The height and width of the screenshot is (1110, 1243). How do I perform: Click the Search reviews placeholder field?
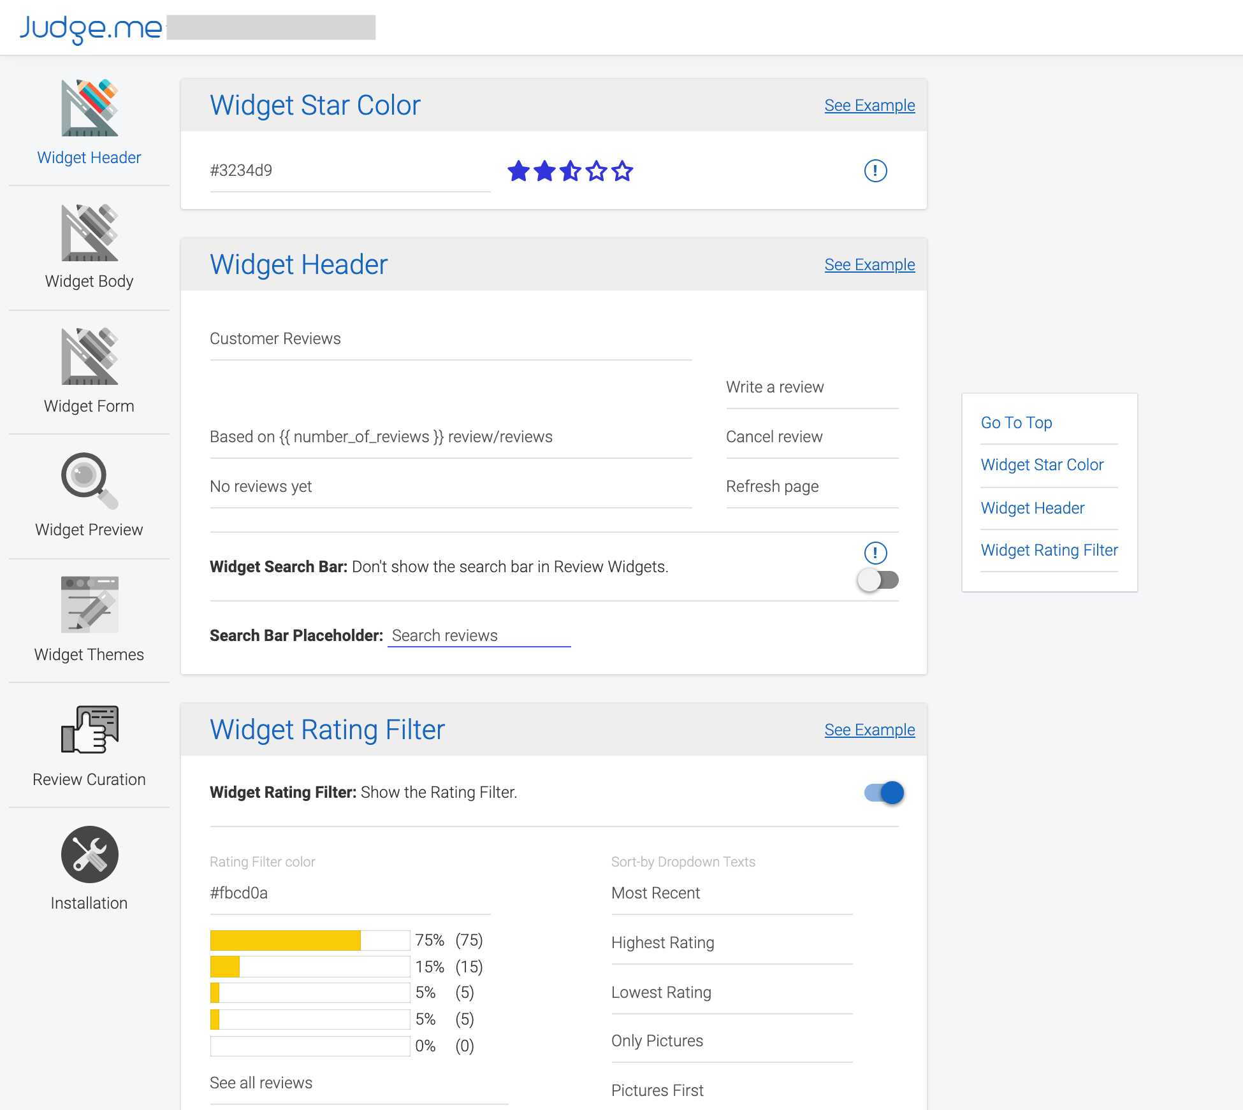pos(479,635)
